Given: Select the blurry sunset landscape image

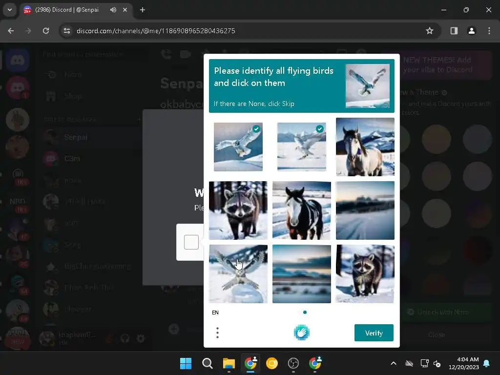Looking at the screenshot, I should [302, 274].
